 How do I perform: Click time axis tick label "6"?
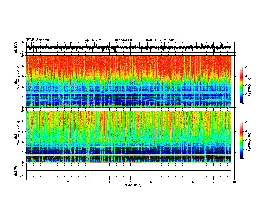point(151,182)
